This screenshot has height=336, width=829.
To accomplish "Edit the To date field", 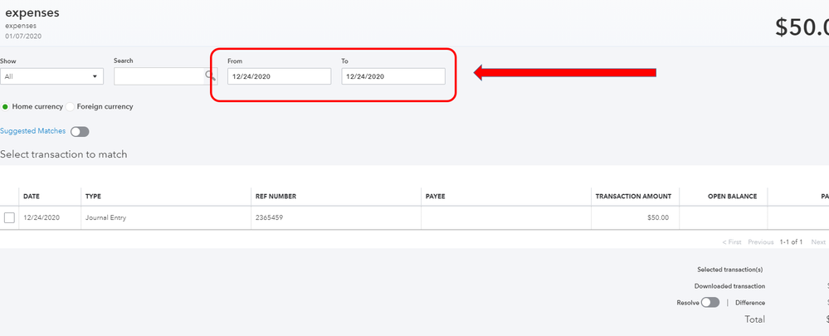I will pos(393,76).
